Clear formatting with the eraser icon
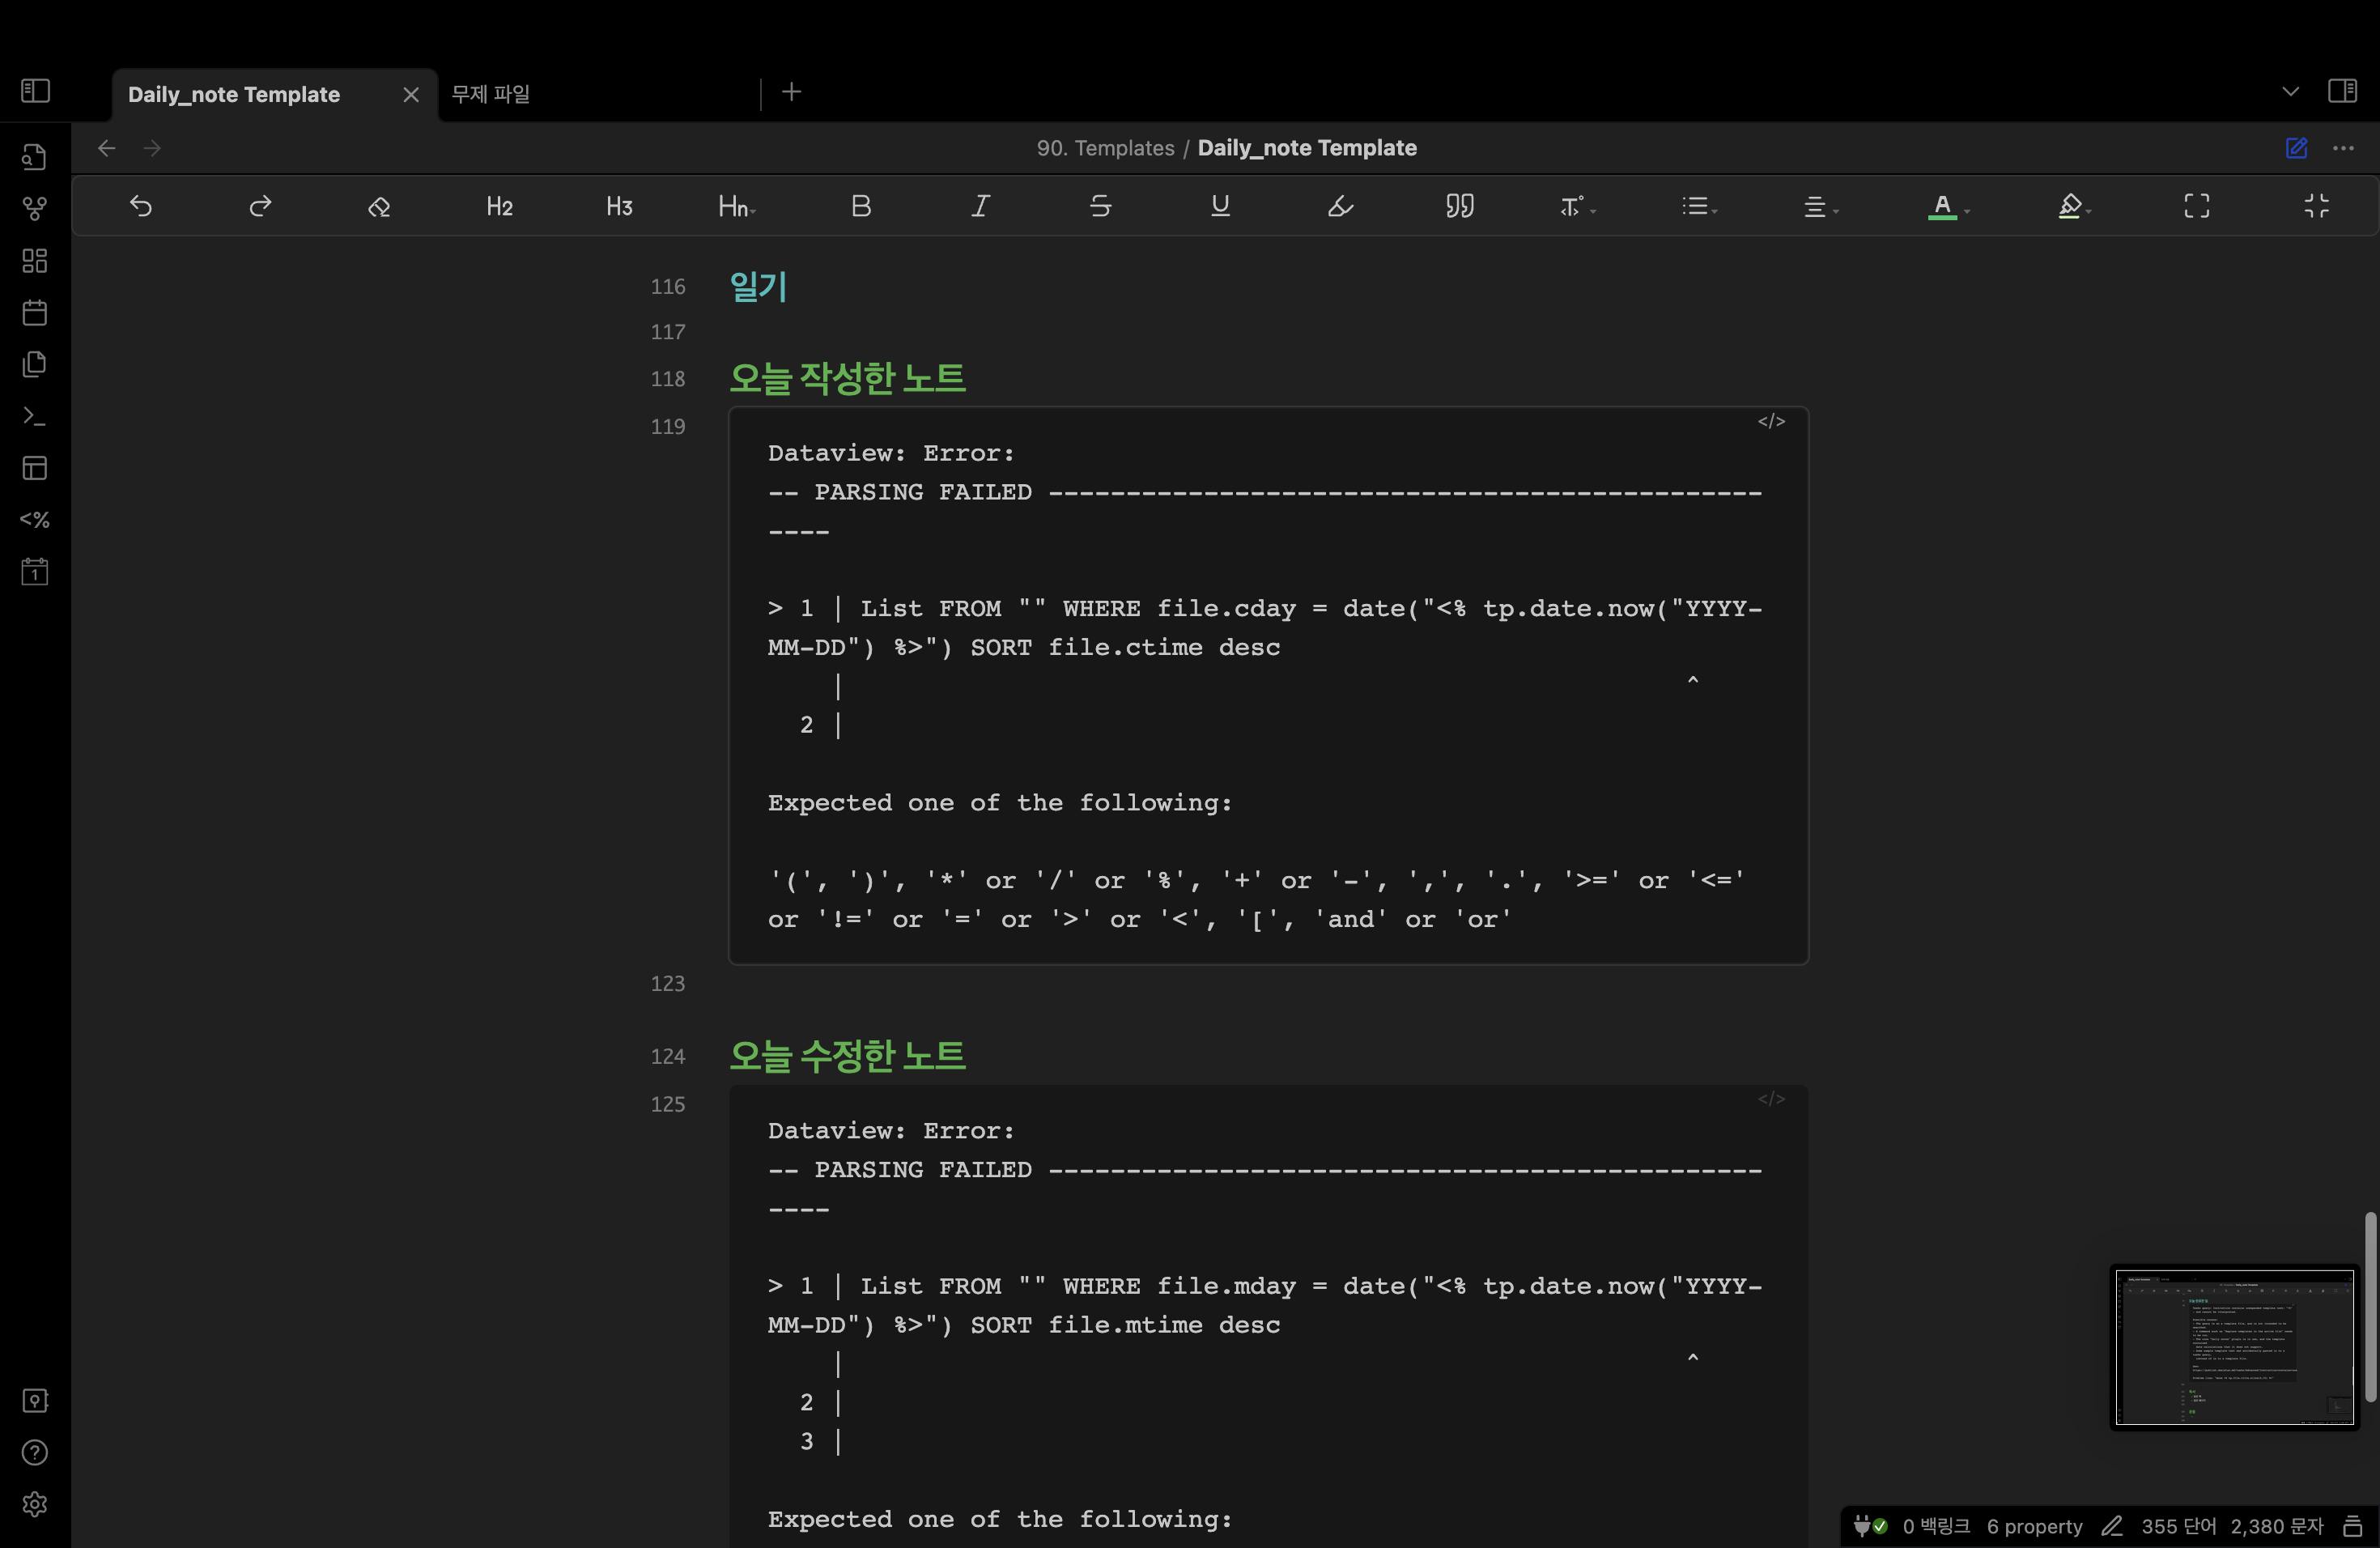This screenshot has width=2380, height=1548. coord(379,206)
